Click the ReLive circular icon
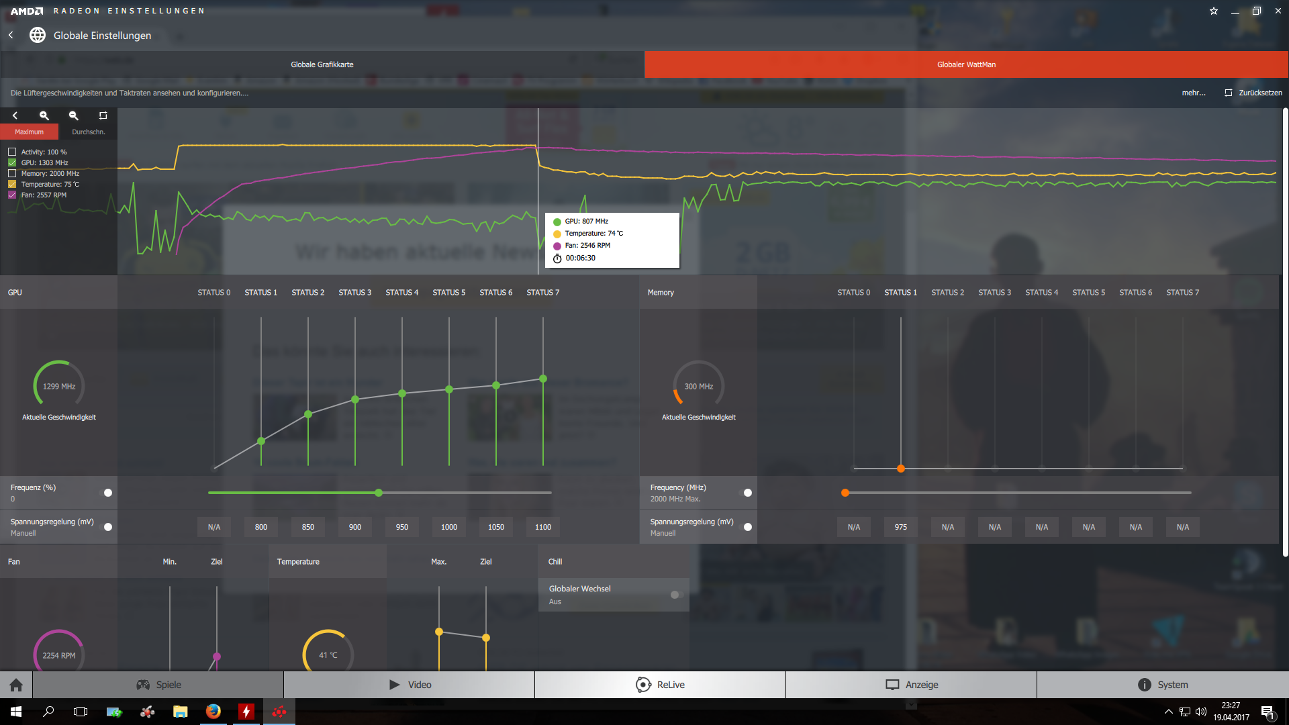This screenshot has width=1289, height=725. click(643, 685)
